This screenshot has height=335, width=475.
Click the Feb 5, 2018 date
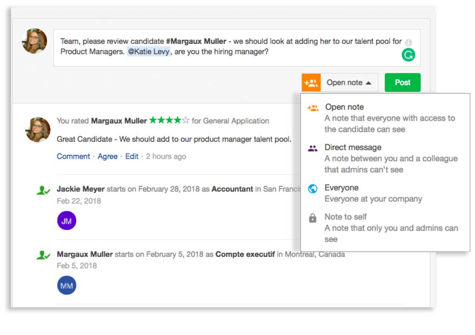coord(77,266)
